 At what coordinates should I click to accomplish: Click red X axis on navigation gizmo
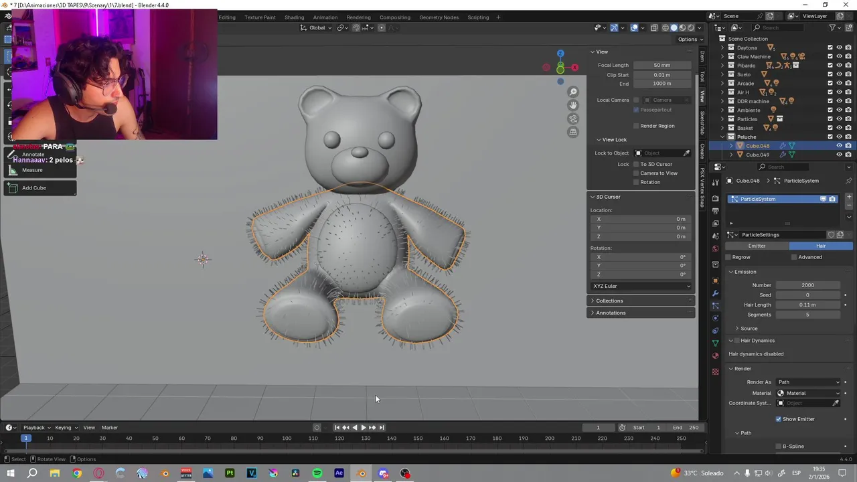574,68
